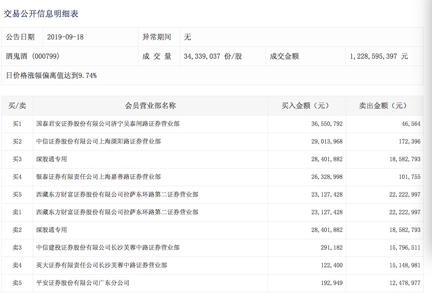Viewport: 432px width, 296px height.
Task: Select 平安证券股份有限公司广东分公司 row name
Action: (x=82, y=283)
